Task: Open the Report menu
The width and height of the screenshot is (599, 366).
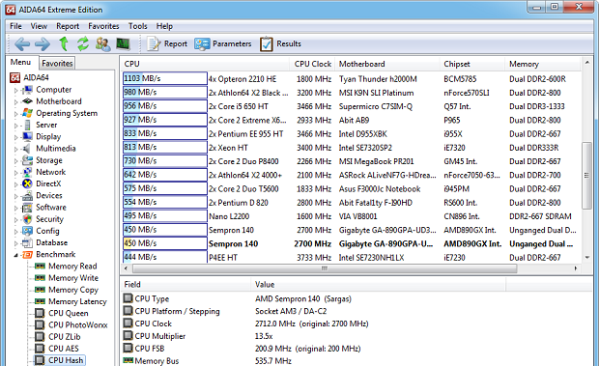Action: pos(68,26)
